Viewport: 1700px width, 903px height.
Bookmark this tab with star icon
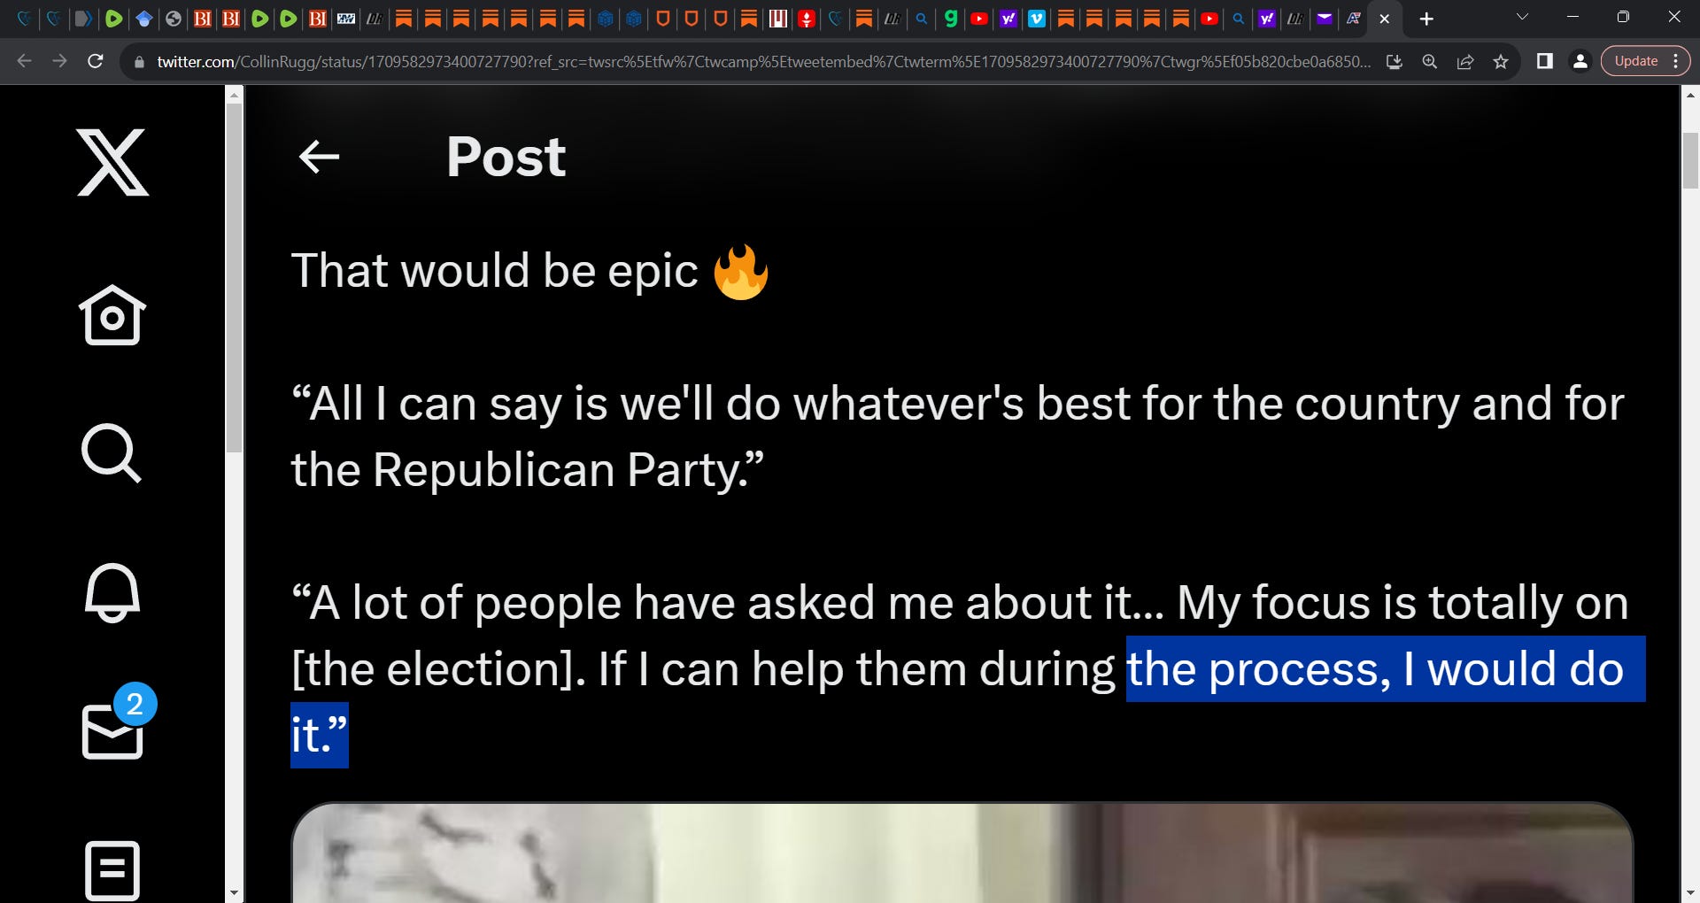pos(1500,61)
